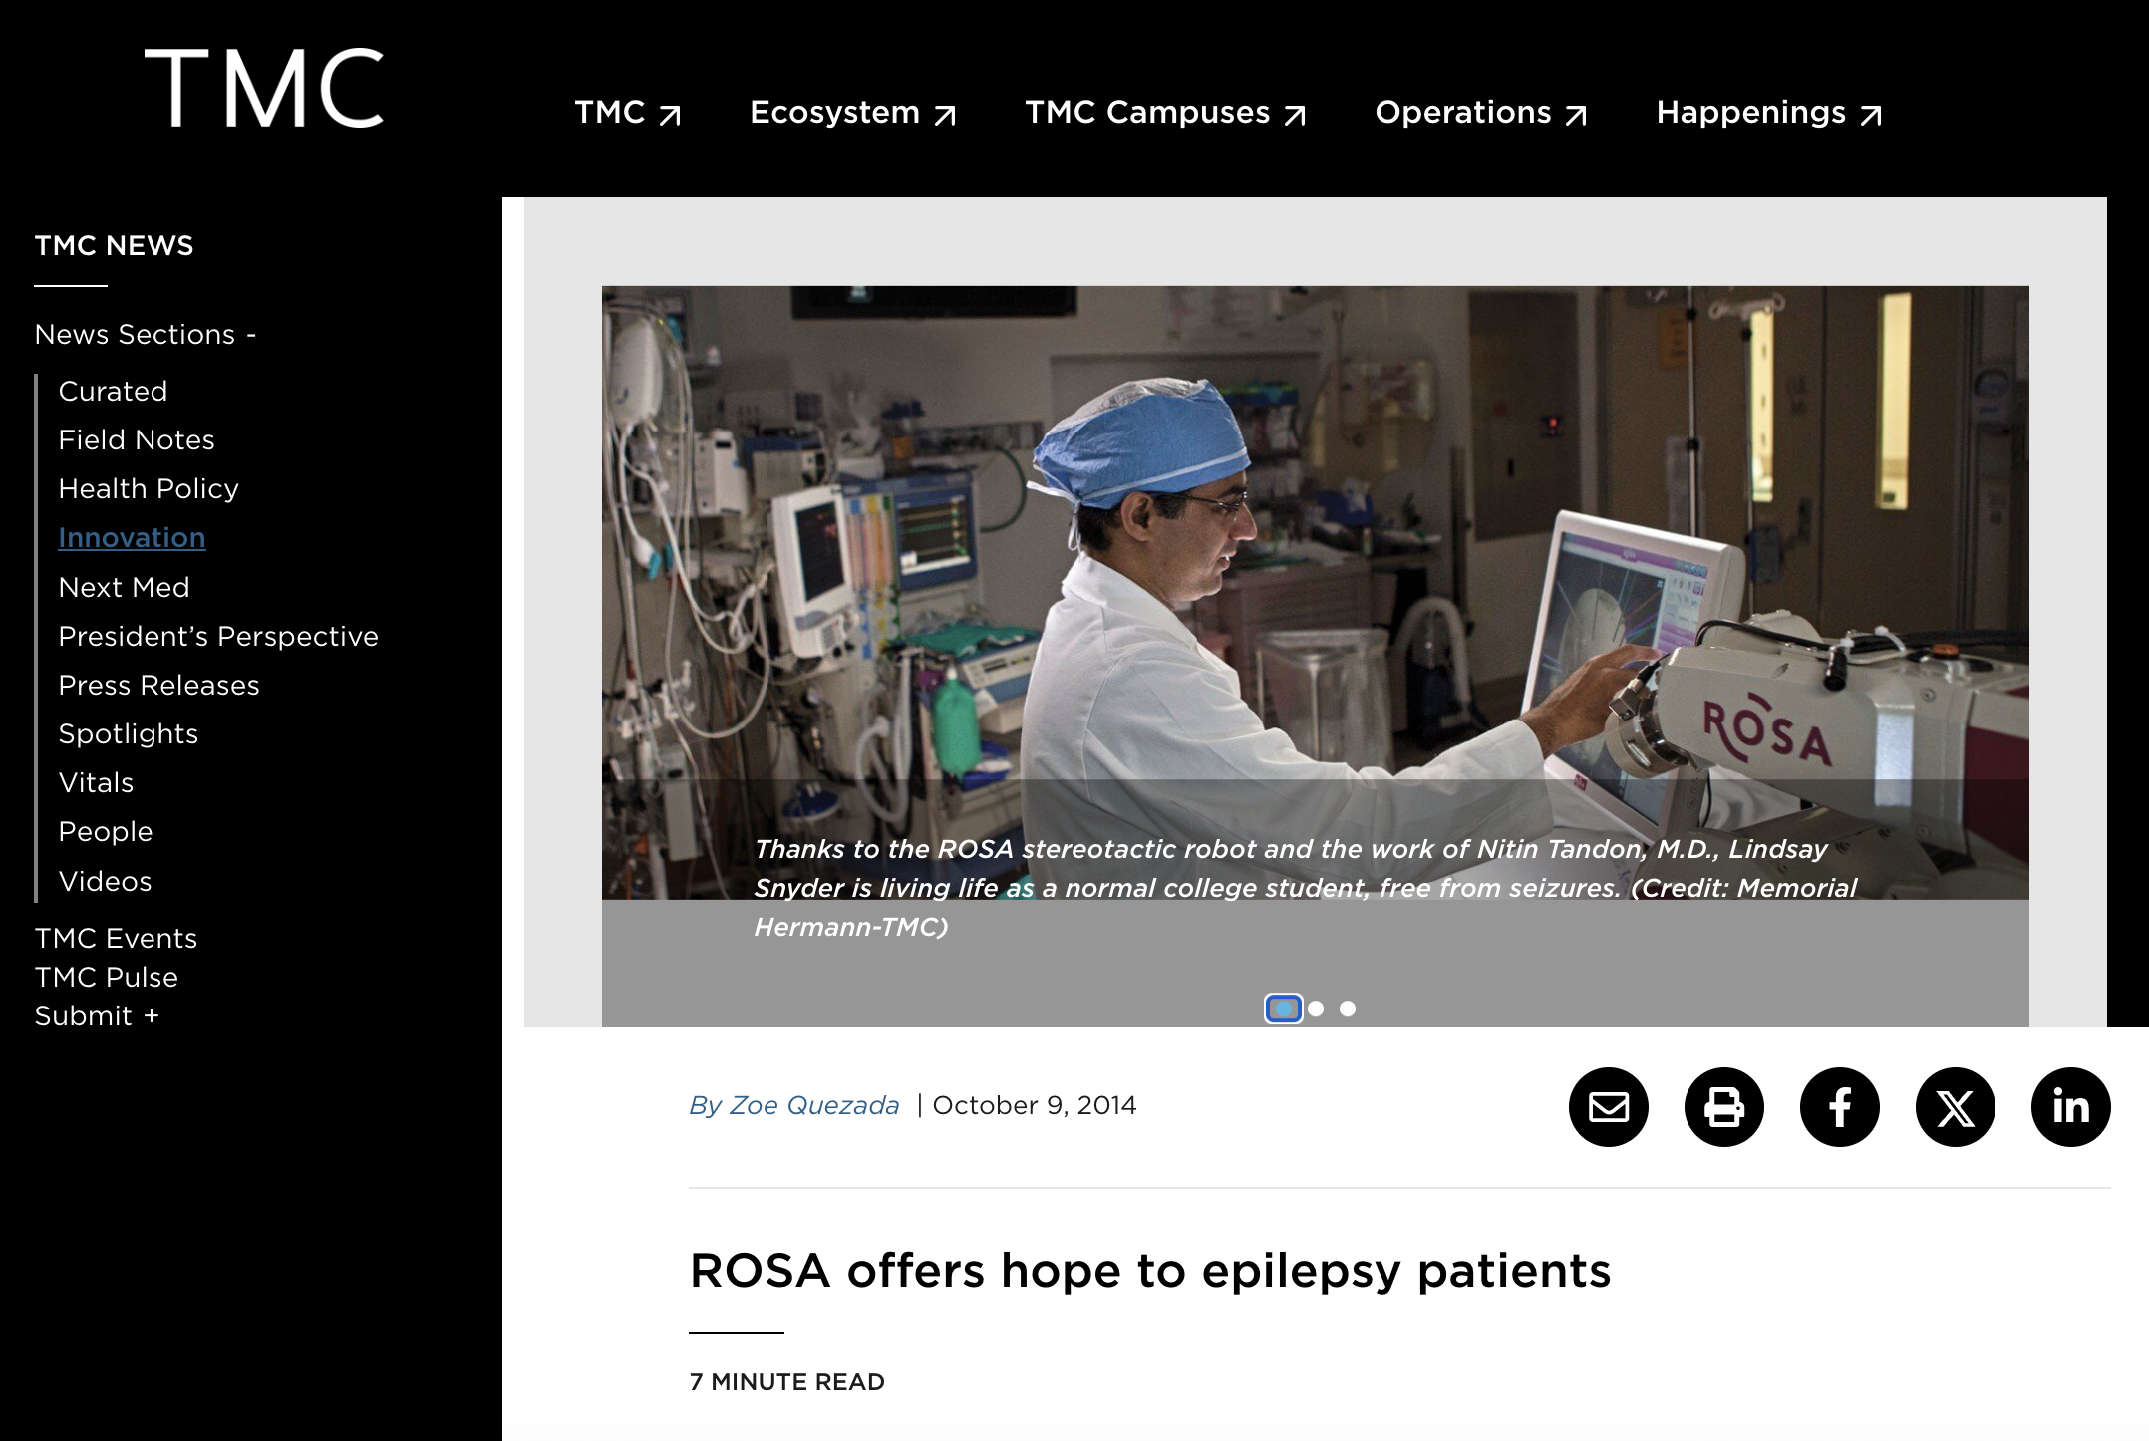Image resolution: width=2149 pixels, height=1441 pixels.
Task: Click the image caption about Nitin Tandon
Action: click(1306, 888)
